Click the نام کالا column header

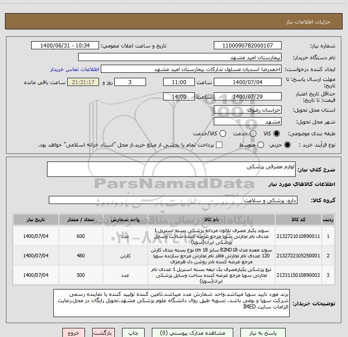pyautogui.click(x=212, y=220)
